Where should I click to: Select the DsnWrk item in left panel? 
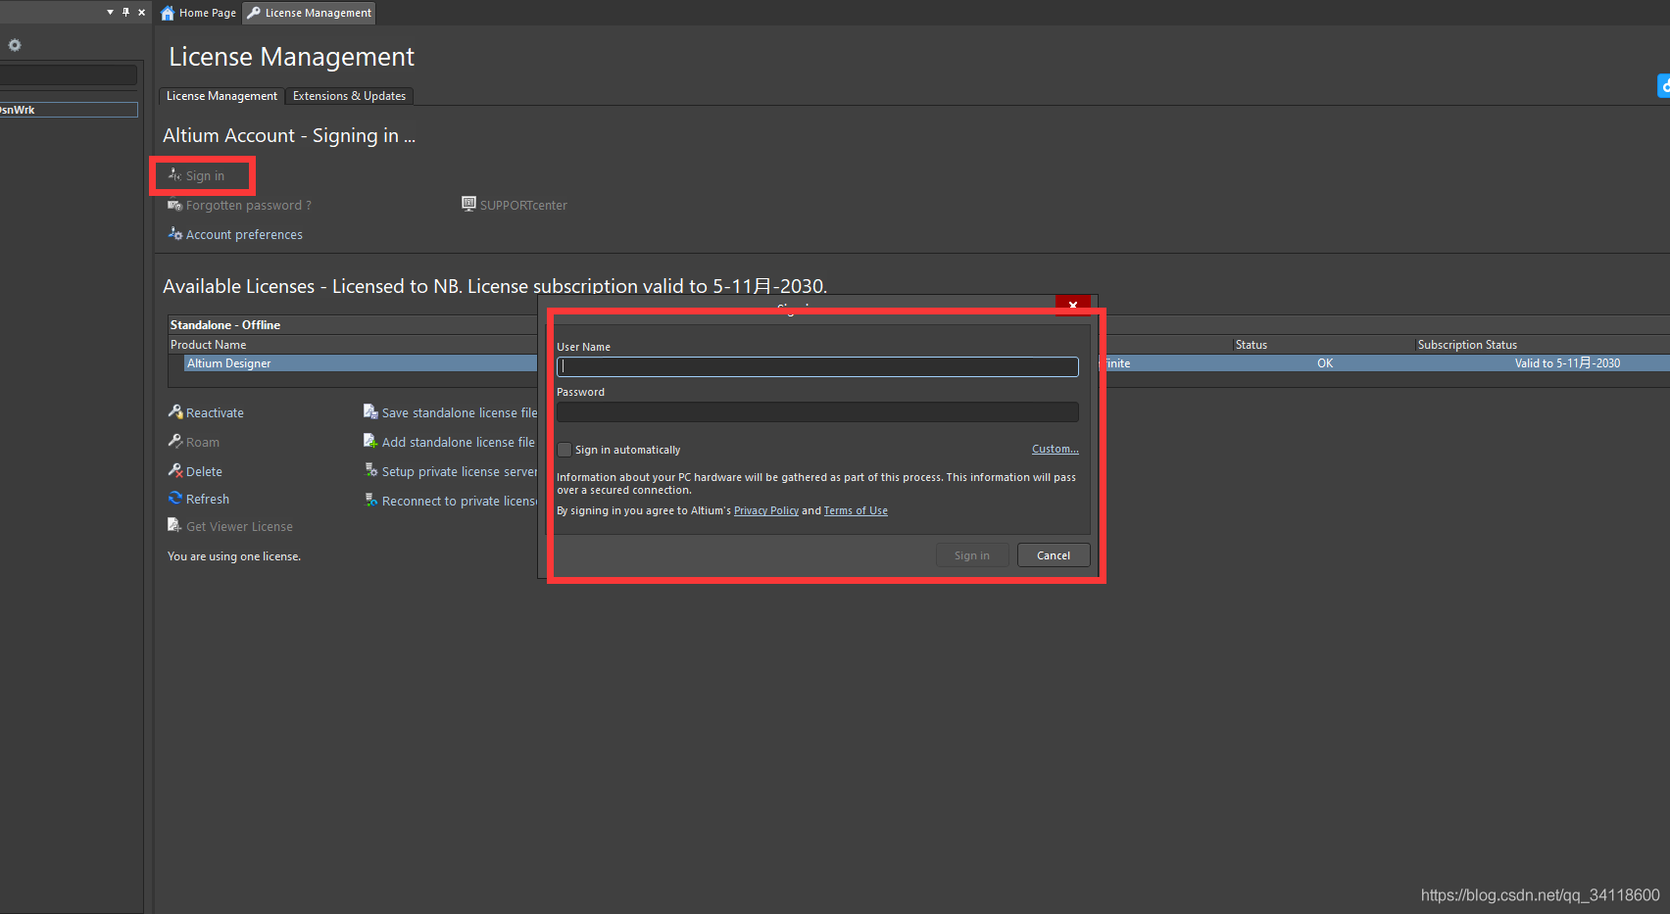tap(69, 110)
